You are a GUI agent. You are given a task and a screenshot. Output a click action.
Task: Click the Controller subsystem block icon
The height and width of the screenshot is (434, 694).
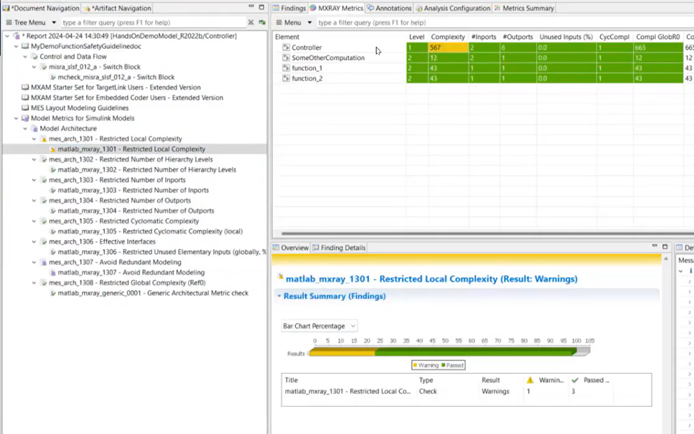(286, 47)
